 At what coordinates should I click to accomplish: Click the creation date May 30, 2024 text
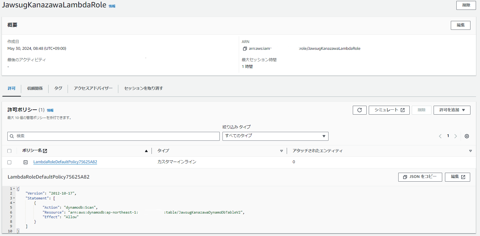[x=37, y=49]
